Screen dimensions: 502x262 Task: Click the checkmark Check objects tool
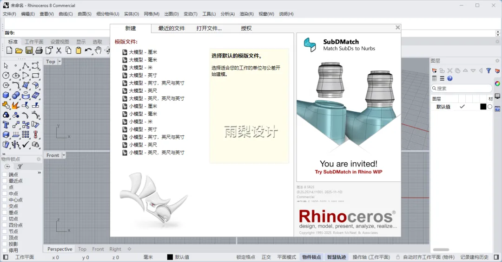26,144
